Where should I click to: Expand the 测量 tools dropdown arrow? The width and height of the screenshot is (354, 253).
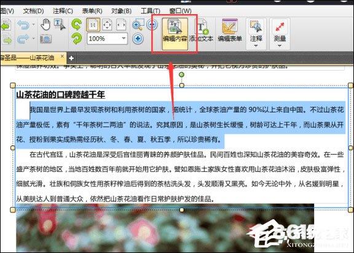(x=280, y=46)
